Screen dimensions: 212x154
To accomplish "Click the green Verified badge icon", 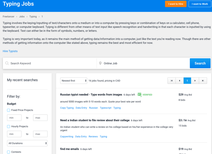I will (x=139, y=95).
